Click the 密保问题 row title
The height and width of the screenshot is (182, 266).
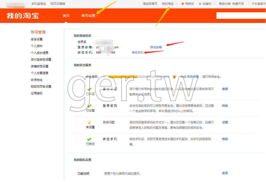click(x=109, y=122)
